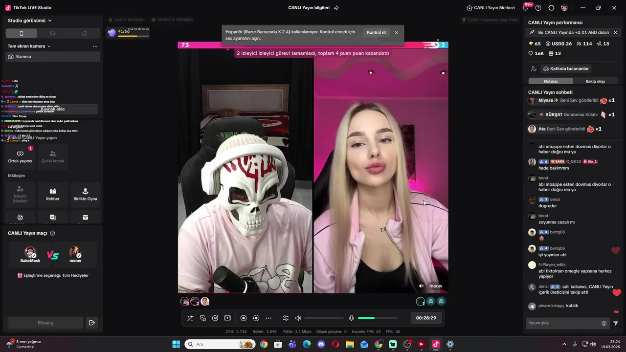626x352 pixels.
Task: Open CANLI Yayın Merkezi
Action: [x=491, y=8]
